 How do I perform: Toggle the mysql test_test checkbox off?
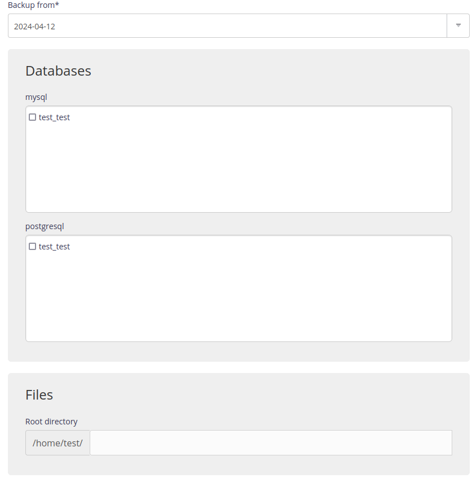coord(32,117)
